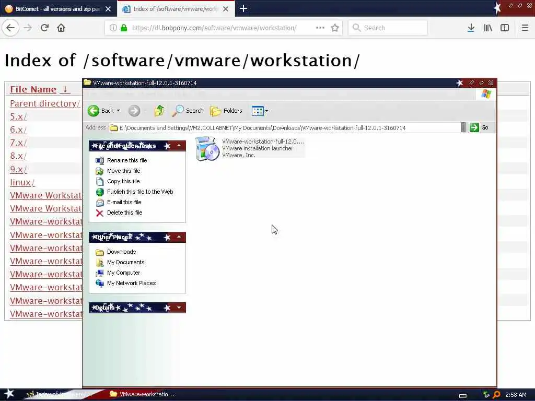
Task: Close the BitComet tab
Action: coord(108,9)
